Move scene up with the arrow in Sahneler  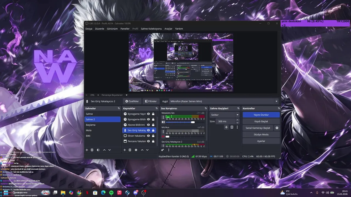tap(104, 150)
